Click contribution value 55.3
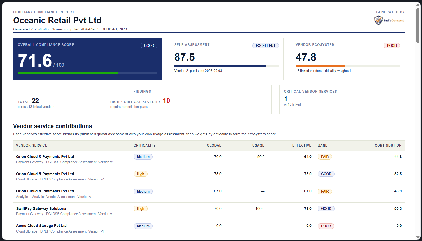Viewport: 422px width, 241px height. coord(398,208)
